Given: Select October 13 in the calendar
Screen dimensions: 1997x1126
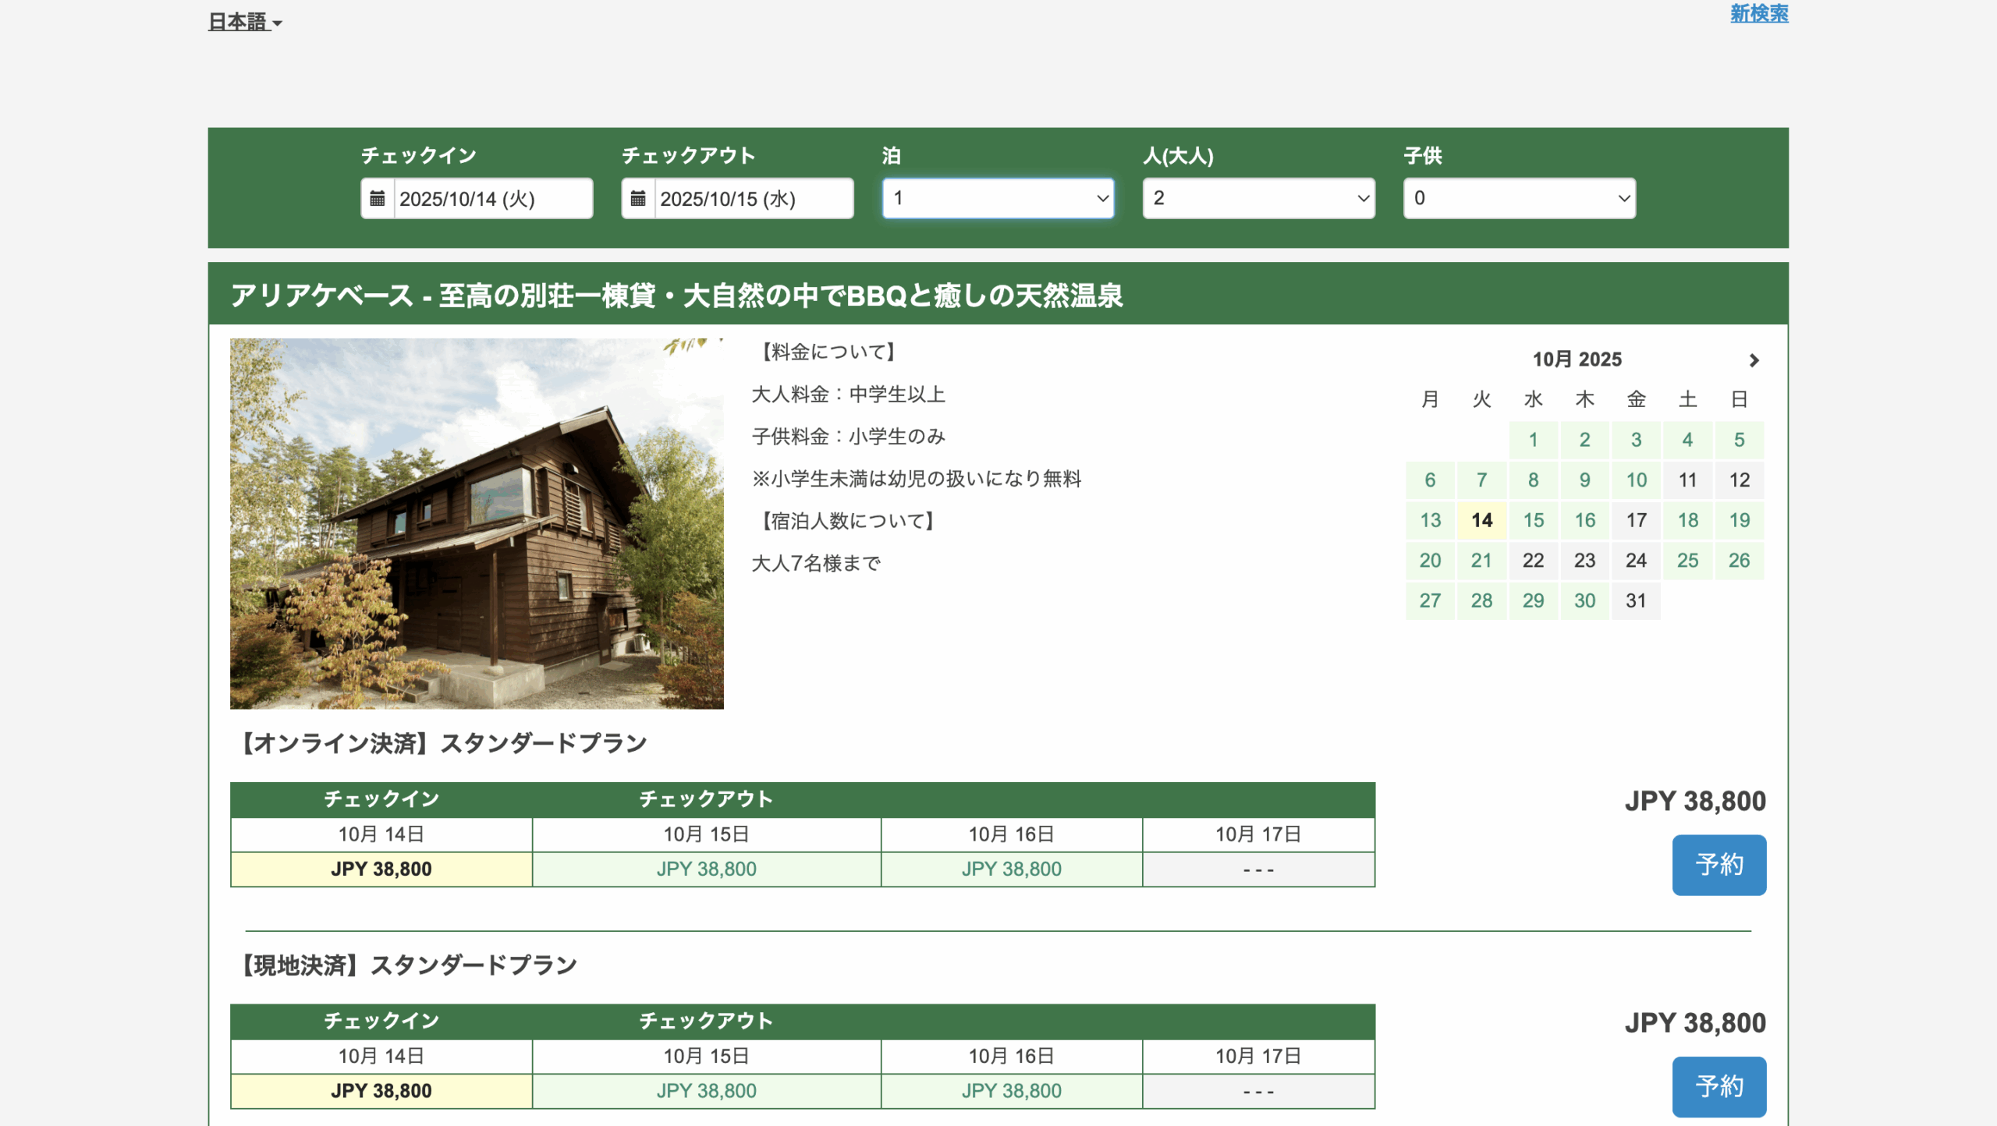Looking at the screenshot, I should pos(1430,520).
